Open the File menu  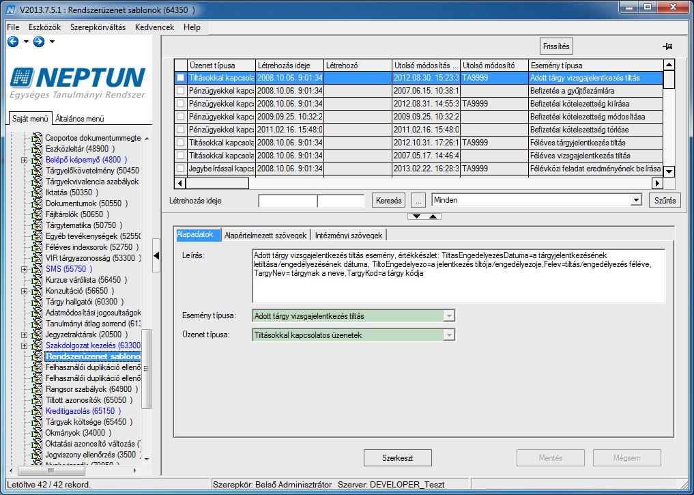(x=13, y=27)
